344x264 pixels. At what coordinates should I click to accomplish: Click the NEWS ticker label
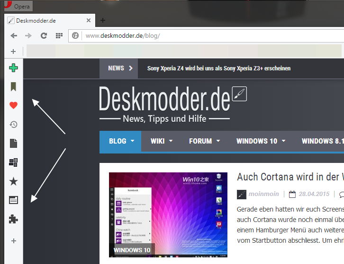coord(116,68)
